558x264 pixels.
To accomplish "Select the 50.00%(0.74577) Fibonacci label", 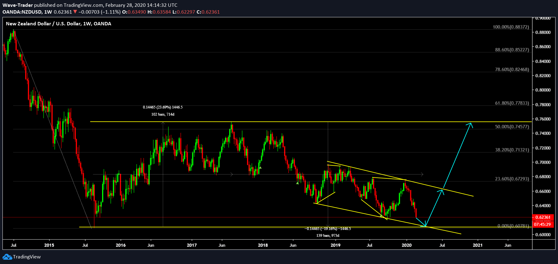I will [x=512, y=127].
